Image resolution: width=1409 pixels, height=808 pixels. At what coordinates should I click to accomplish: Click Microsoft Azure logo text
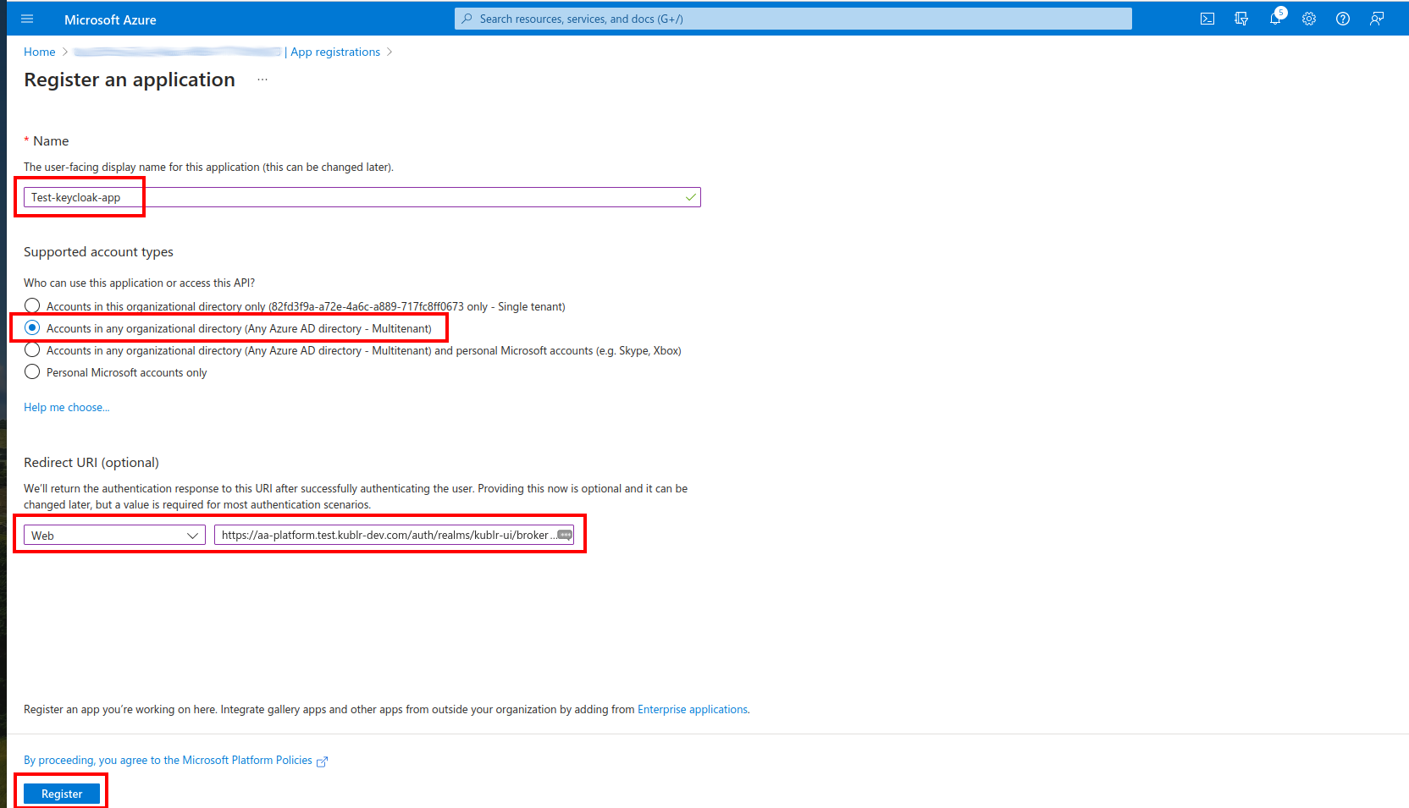(x=110, y=19)
